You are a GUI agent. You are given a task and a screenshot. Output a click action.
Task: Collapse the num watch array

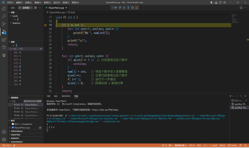point(11,49)
